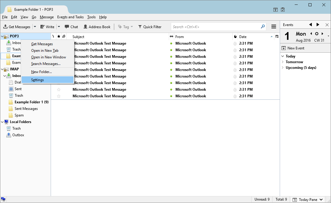The image size is (331, 203).
Task: Close the Events pane
Action: point(327,25)
